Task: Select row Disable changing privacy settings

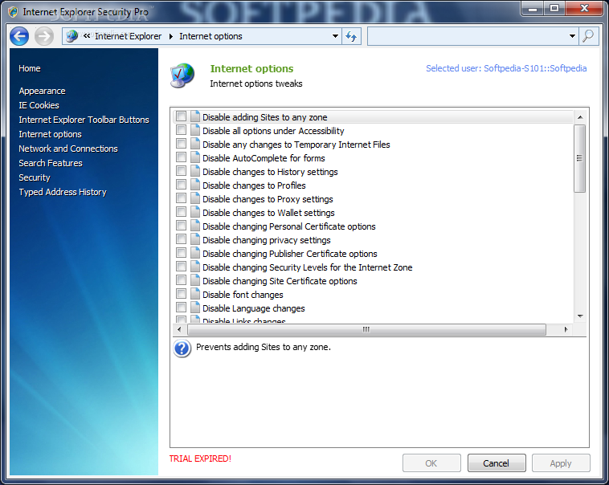Action: [373, 240]
